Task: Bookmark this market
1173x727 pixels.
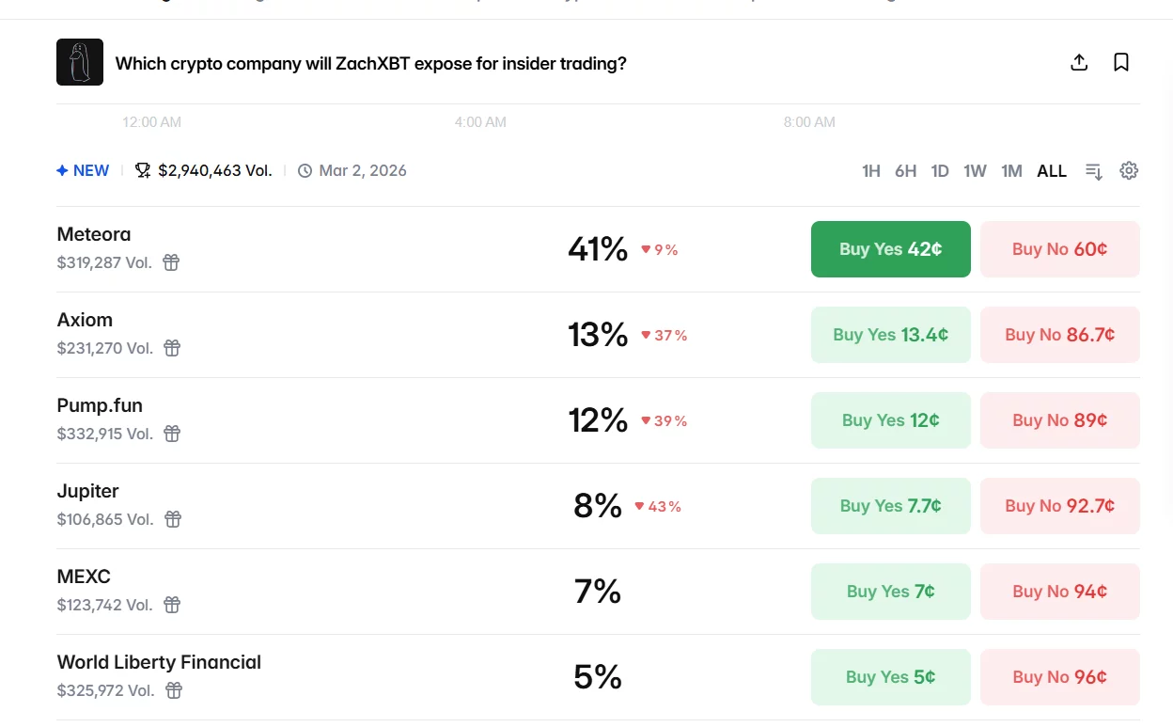Action: 1120,62
